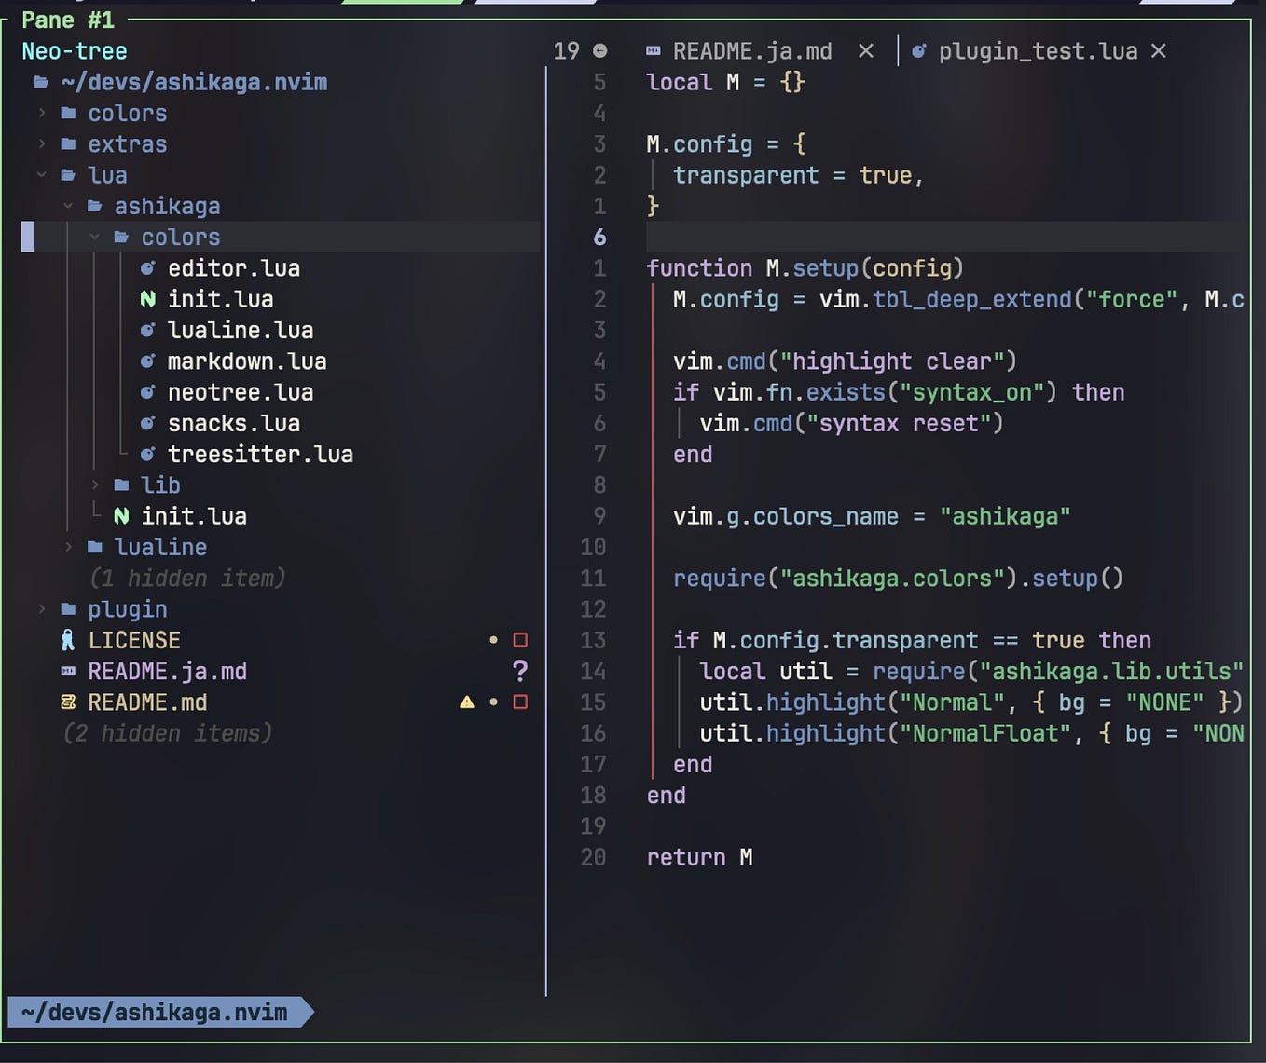Click the red unstaged square beside LICENSE
The height and width of the screenshot is (1063, 1266).
[520, 640]
